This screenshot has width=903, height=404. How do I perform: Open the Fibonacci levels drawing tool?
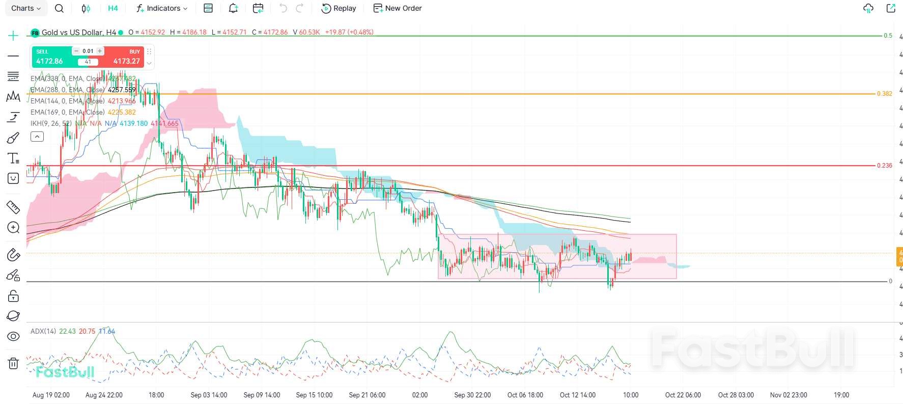click(x=13, y=76)
